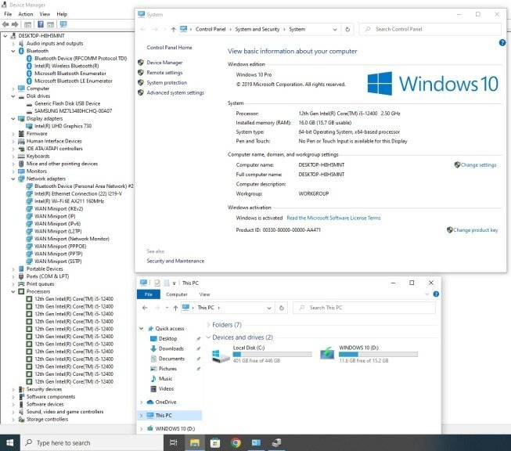
Task: Open the Device Manager Help menu
Action: (x=62, y=14)
